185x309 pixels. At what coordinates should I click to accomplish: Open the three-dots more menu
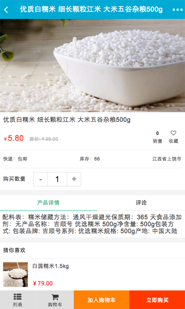click(x=178, y=10)
